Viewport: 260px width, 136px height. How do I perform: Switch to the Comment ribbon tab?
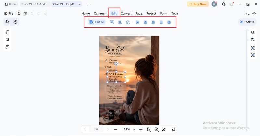100,13
